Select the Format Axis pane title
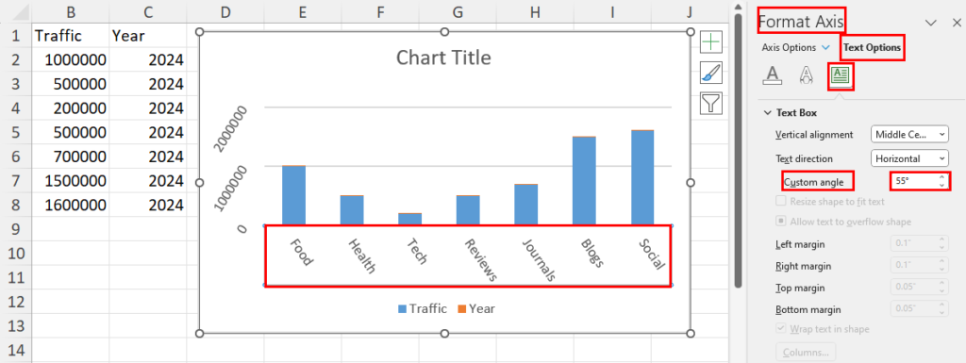This screenshot has width=966, height=363. pyautogui.click(x=801, y=23)
